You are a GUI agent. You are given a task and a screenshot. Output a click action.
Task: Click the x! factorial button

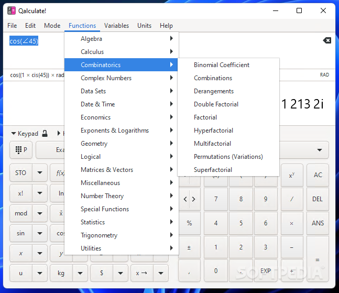click(x=21, y=193)
